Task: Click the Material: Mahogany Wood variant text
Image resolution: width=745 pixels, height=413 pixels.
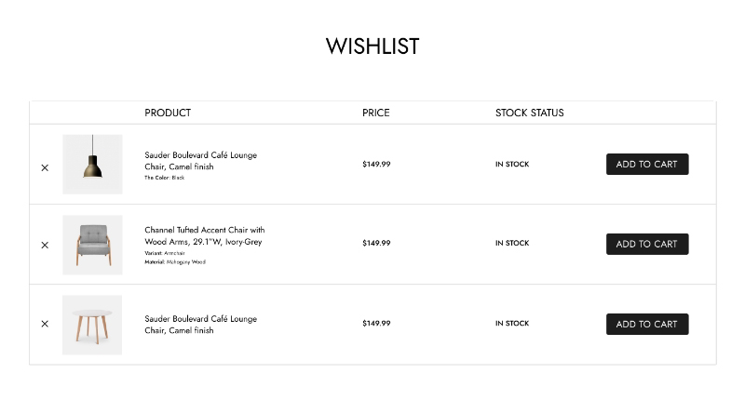Action: [x=175, y=262]
